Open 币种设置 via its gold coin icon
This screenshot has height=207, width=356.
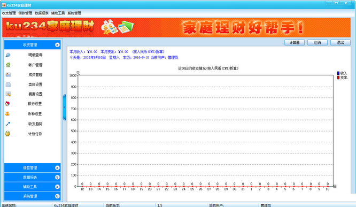click(7, 114)
